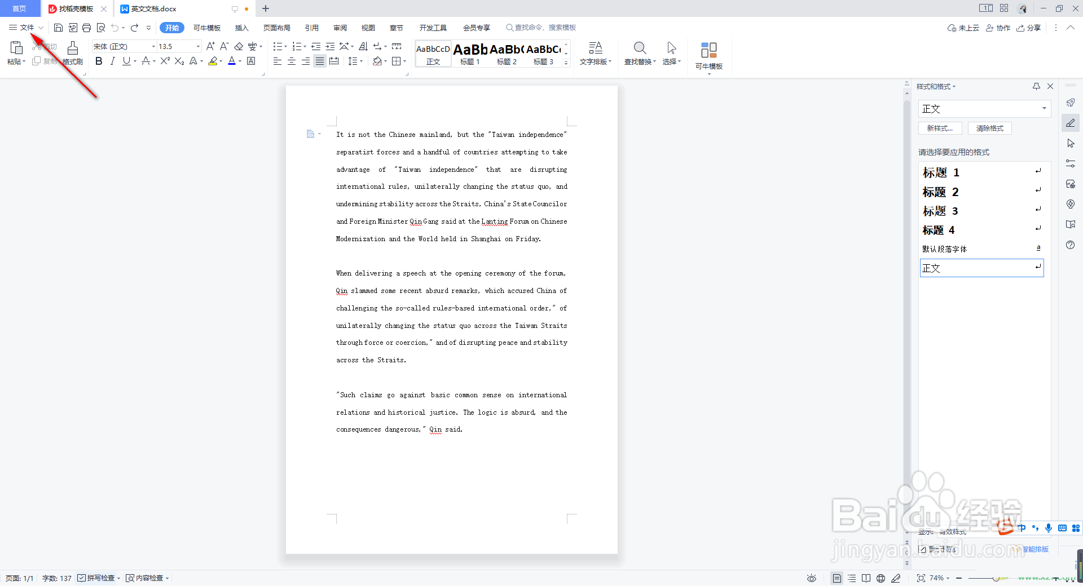Toggle Underline formatting
The height and width of the screenshot is (586, 1083).
pos(126,61)
